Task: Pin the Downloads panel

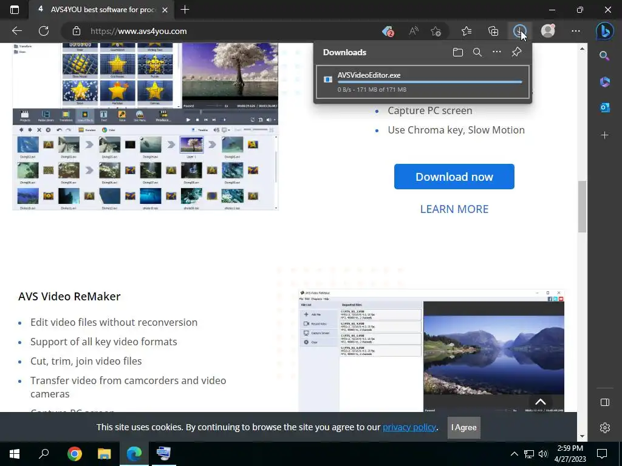Action: pyautogui.click(x=516, y=52)
